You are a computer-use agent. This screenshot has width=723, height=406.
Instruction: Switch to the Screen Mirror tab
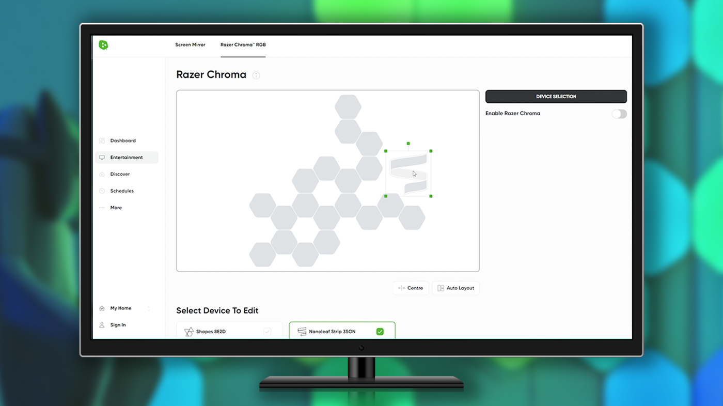190,45
